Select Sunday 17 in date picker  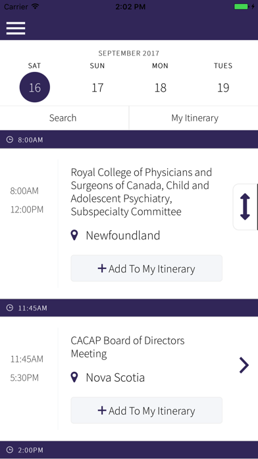pyautogui.click(x=97, y=88)
